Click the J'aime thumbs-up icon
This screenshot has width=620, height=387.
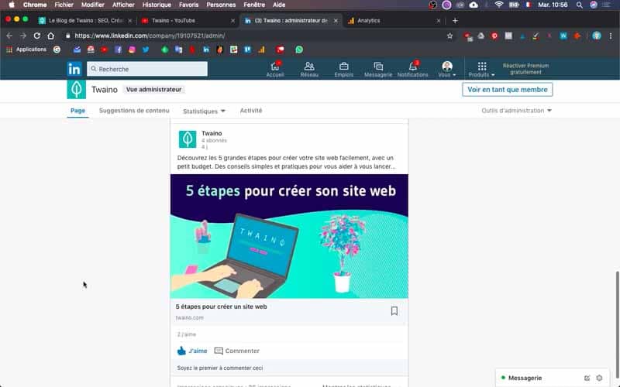[x=181, y=351]
